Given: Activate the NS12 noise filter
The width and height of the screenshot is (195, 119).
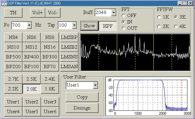Looking at the screenshot, I should pyautogui.click(x=31, y=47).
